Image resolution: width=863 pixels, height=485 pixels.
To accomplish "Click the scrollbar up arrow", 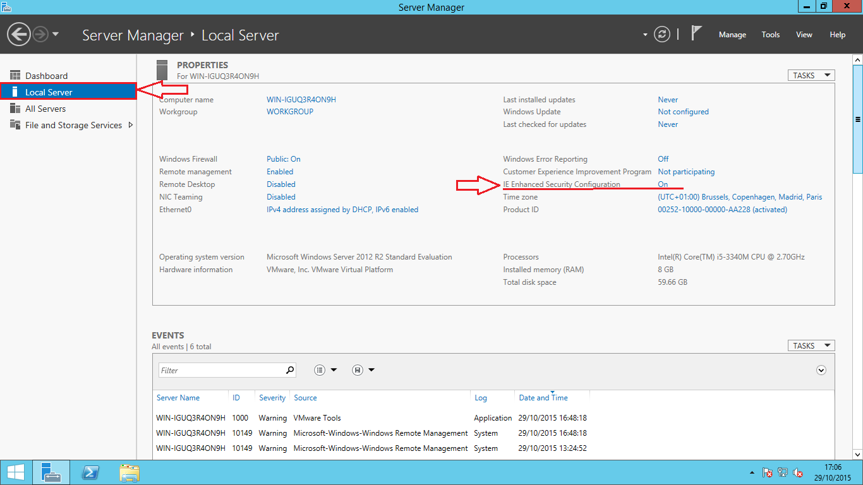I will [857, 60].
